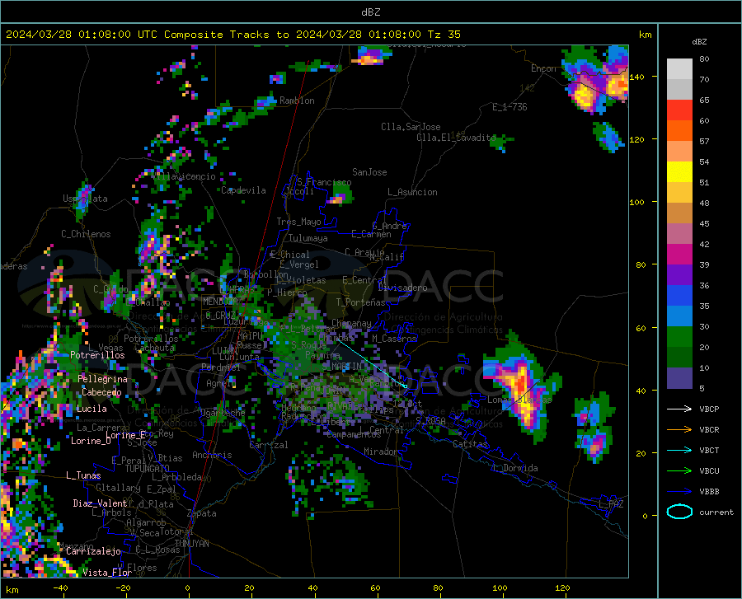742x599 pixels.
Task: Click the Cabecedo station label
Action: pyautogui.click(x=101, y=392)
